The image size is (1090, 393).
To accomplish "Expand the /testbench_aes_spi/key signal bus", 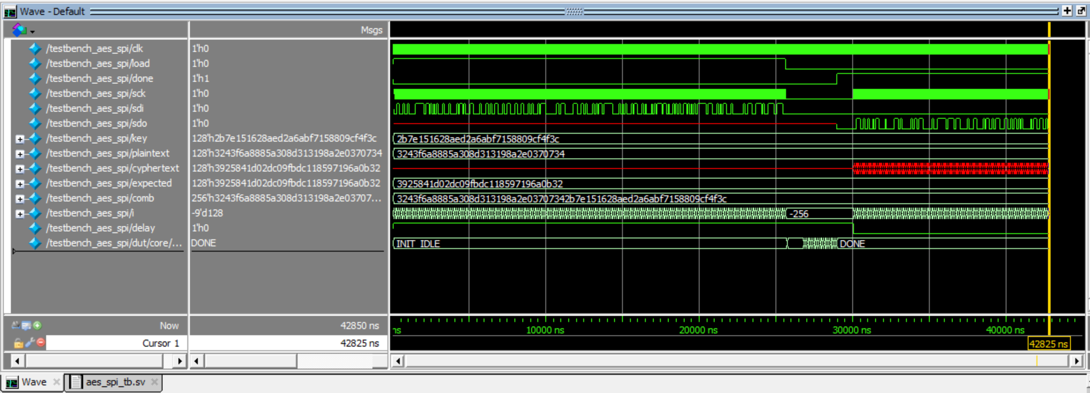I will [x=19, y=139].
